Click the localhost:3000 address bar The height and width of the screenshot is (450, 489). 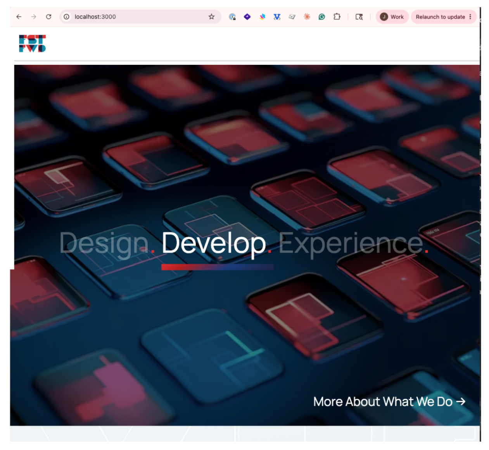click(x=140, y=17)
